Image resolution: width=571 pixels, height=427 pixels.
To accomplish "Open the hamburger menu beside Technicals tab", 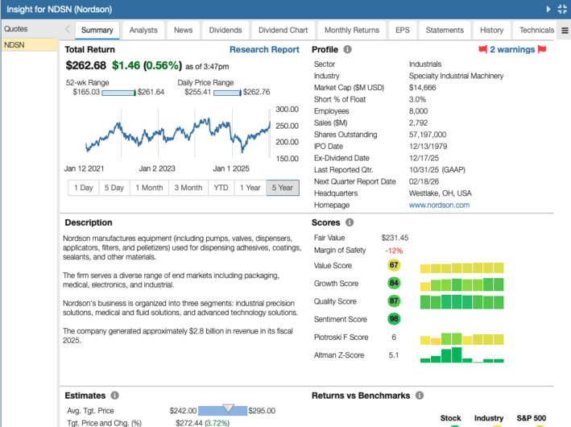I will 564,31.
